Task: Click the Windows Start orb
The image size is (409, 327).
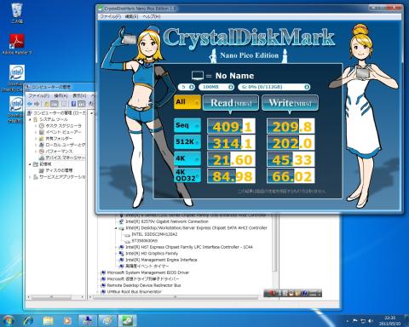Action: [9, 321]
